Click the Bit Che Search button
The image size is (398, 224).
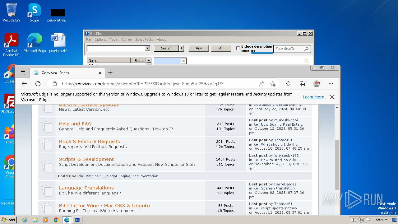point(166,48)
